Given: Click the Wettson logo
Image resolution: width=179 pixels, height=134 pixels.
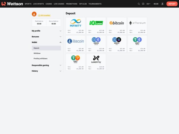Looking at the screenshot, I should click(12, 4).
